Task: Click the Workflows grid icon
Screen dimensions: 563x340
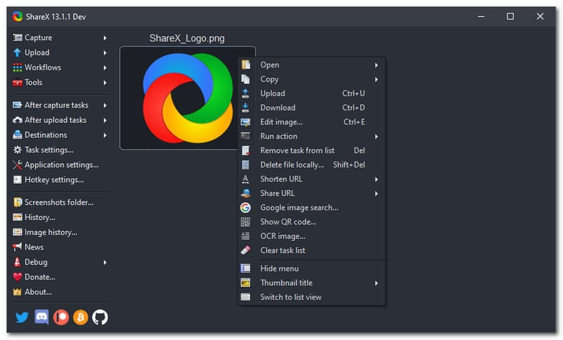Action: pos(17,67)
